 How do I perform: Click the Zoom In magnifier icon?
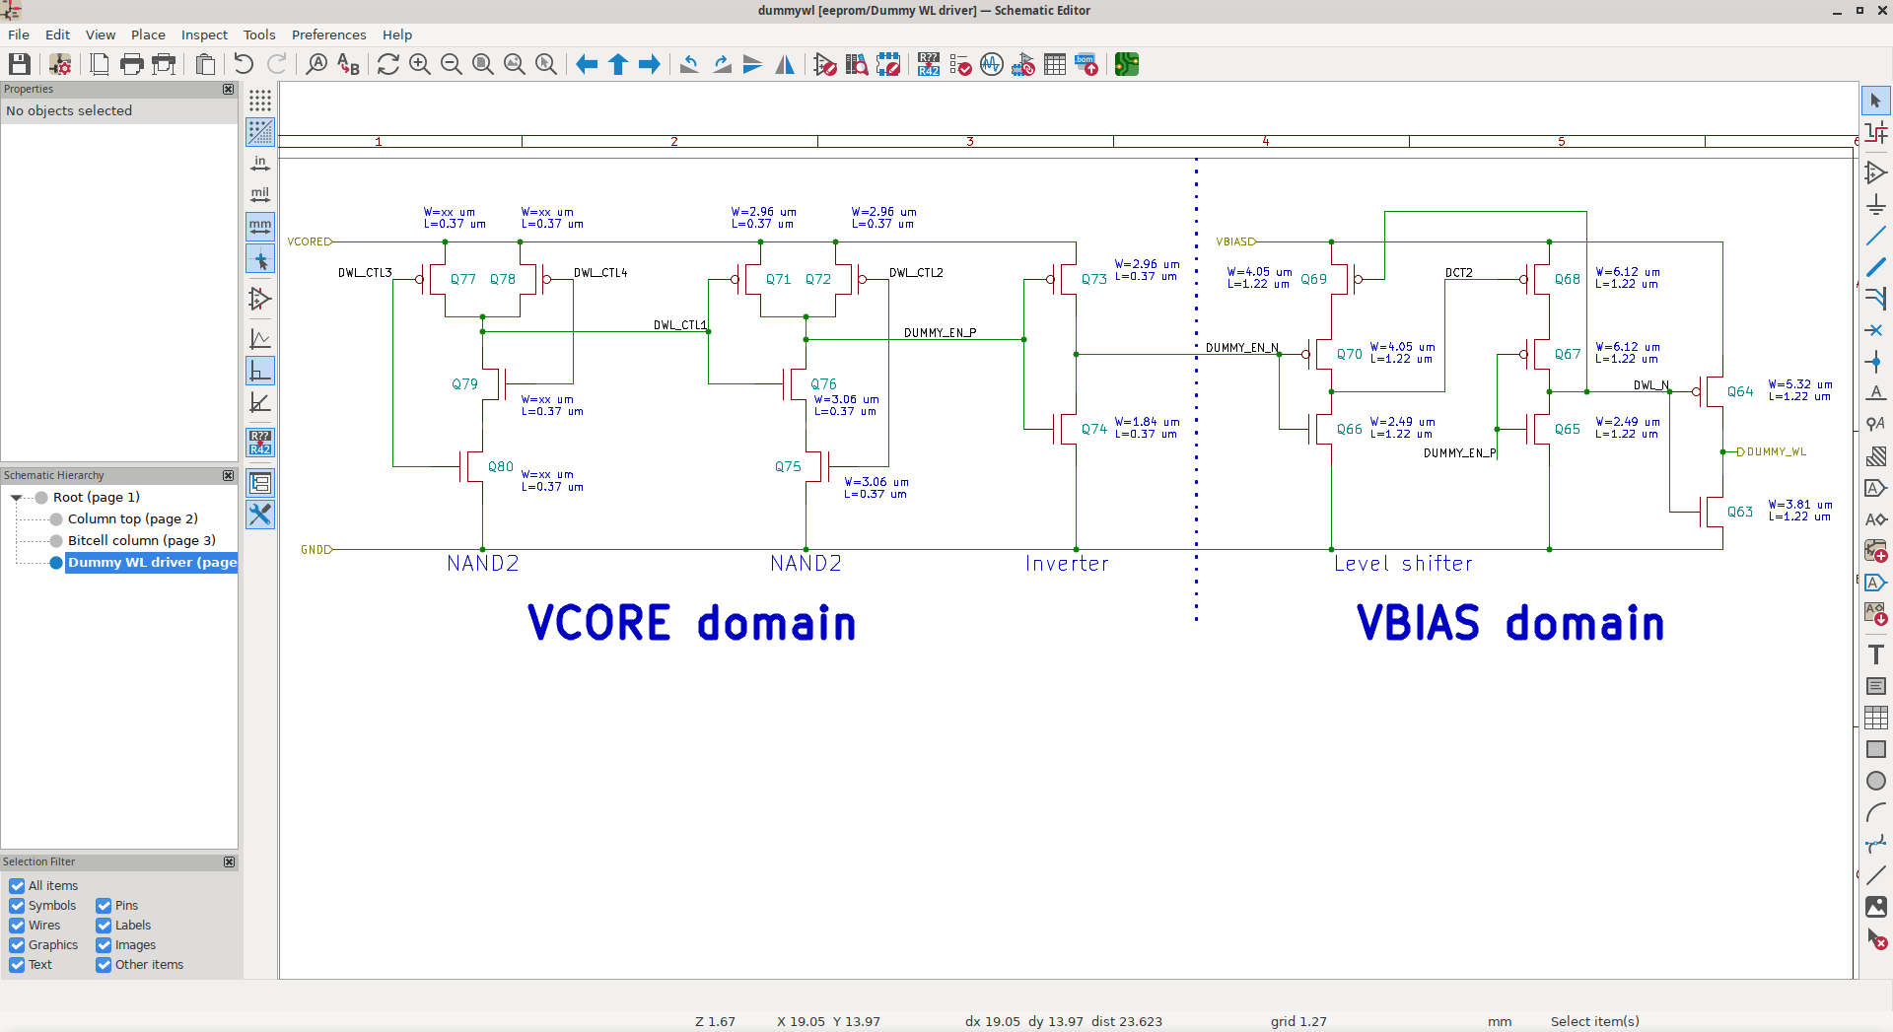point(420,65)
